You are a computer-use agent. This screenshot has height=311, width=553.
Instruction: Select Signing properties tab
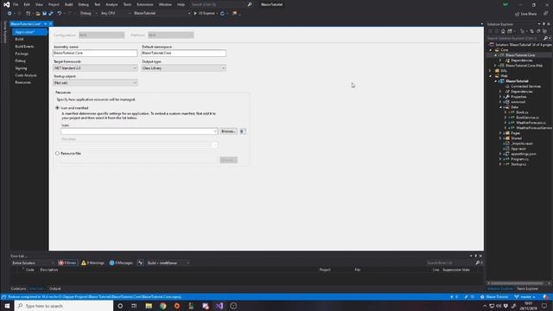tap(21, 68)
